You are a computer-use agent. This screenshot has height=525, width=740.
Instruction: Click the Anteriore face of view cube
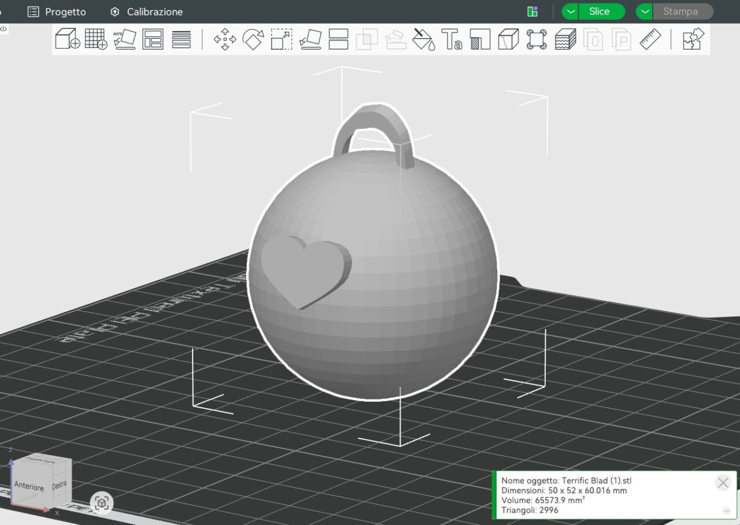(x=29, y=487)
